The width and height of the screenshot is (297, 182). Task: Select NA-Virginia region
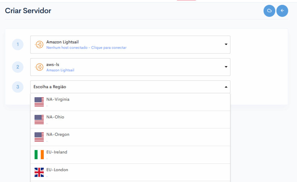[130, 102]
